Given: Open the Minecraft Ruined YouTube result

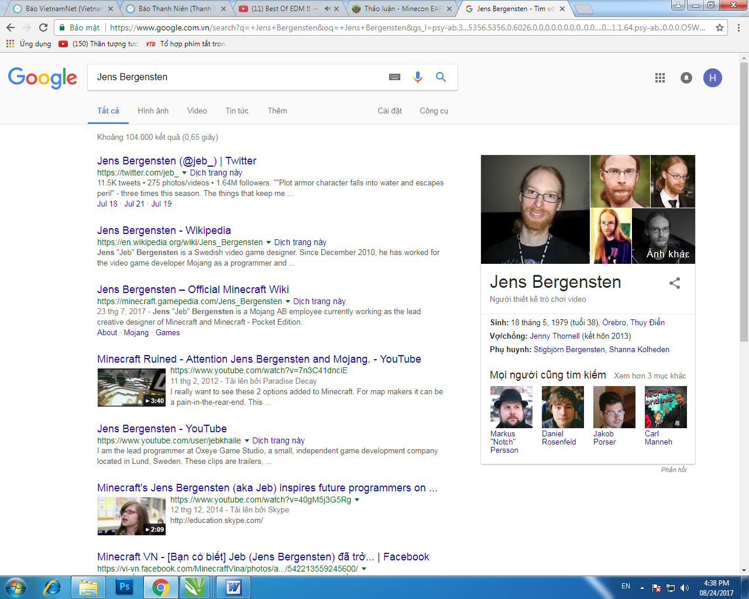Looking at the screenshot, I should click(259, 359).
